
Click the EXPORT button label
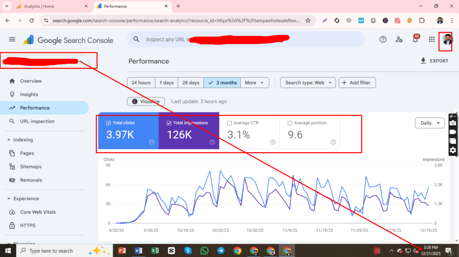[439, 61]
